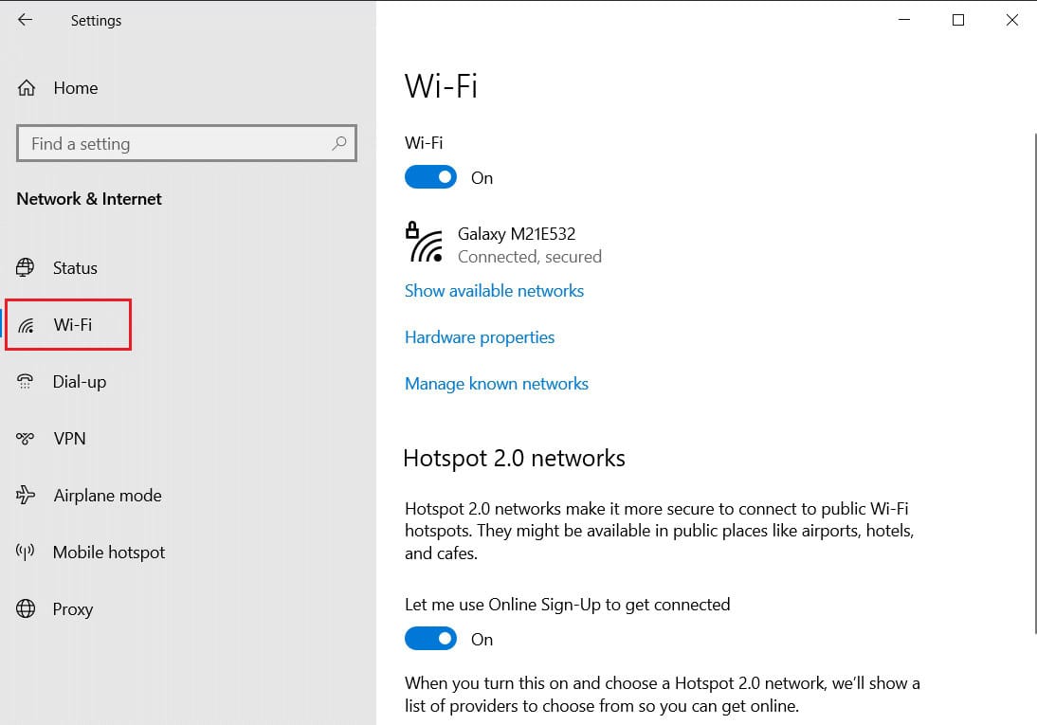Click the Home house icon
This screenshot has height=725, width=1037.
26,87
